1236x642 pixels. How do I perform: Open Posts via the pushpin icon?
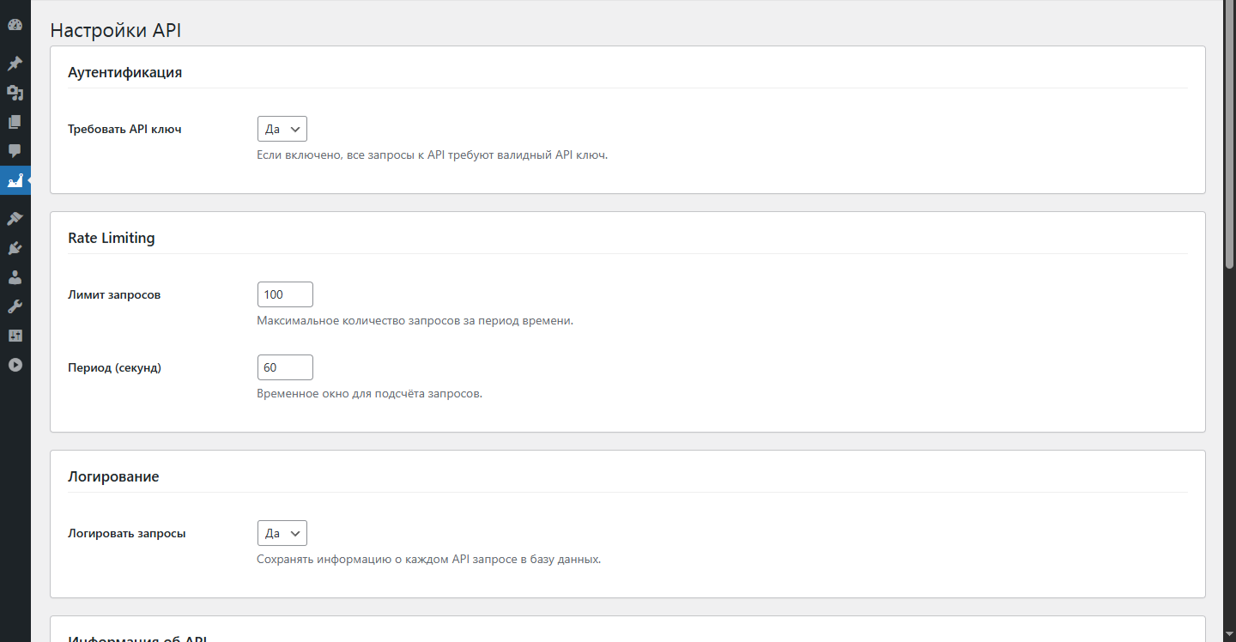[x=15, y=64]
